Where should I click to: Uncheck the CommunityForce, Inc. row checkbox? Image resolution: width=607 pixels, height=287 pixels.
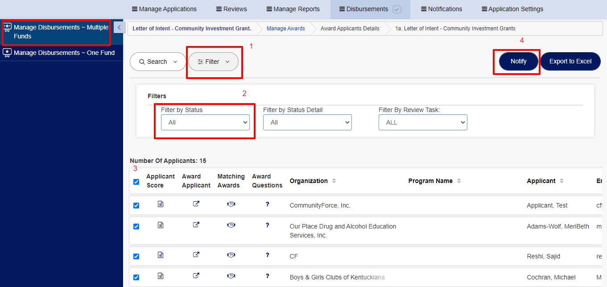point(136,206)
